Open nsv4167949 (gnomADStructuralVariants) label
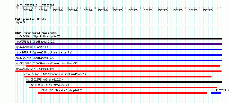This screenshot has width=229, height=103. [x=44, y=52]
